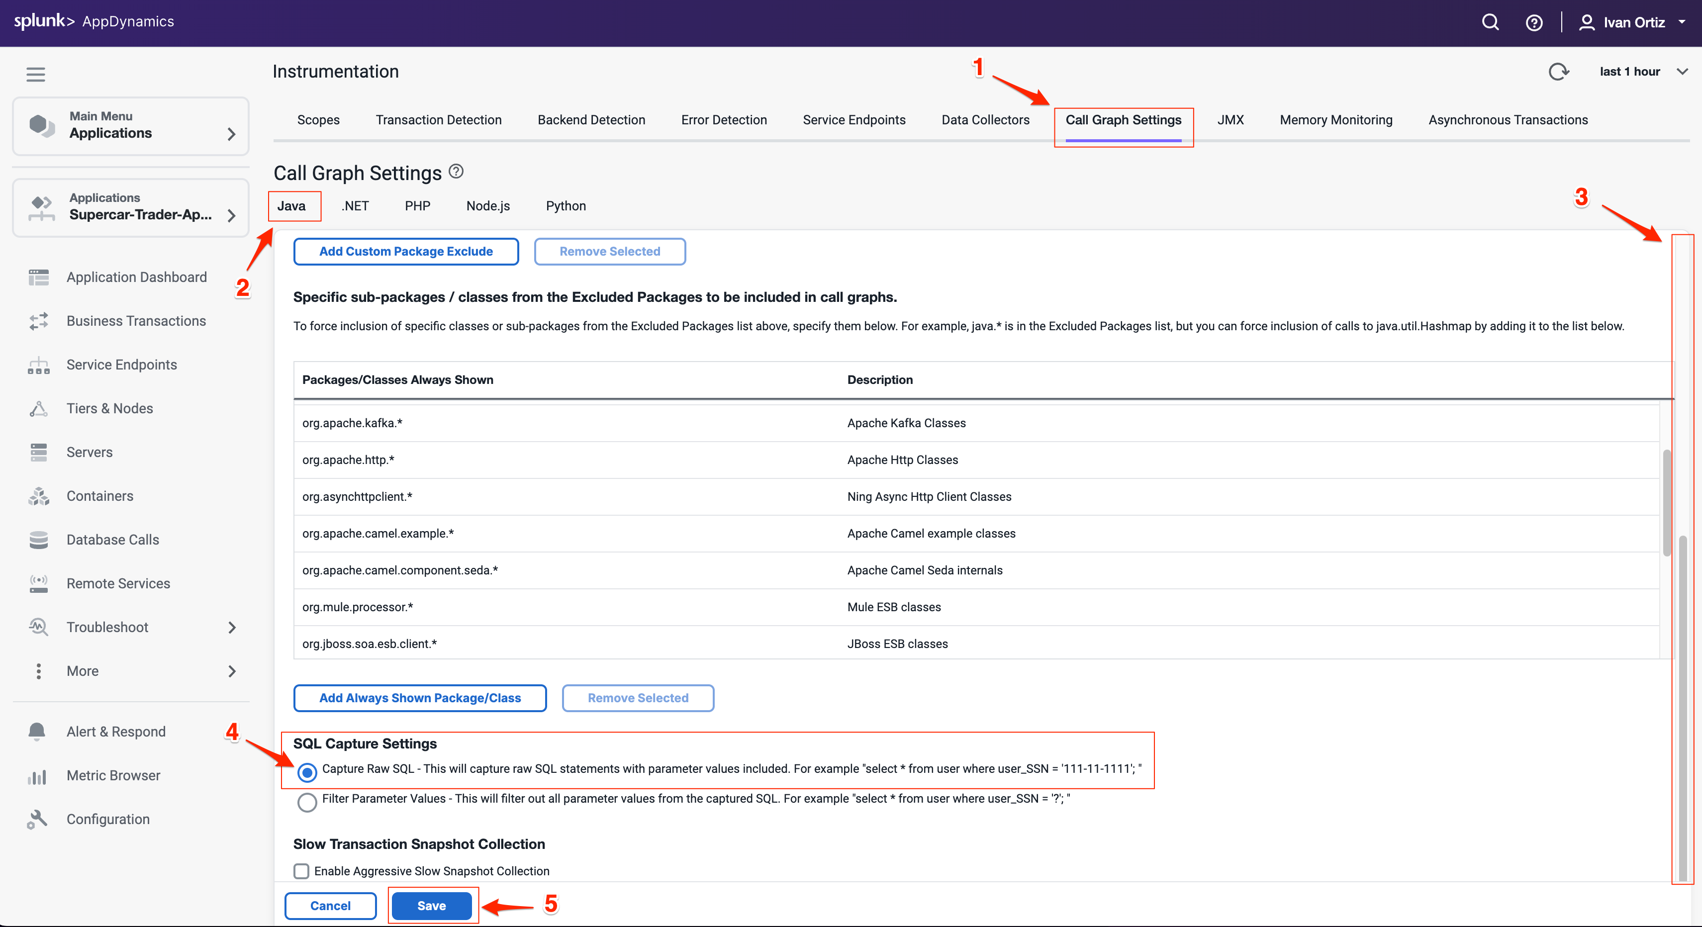Click the help icon in the top bar
This screenshot has height=927, width=1702.
click(x=1534, y=22)
